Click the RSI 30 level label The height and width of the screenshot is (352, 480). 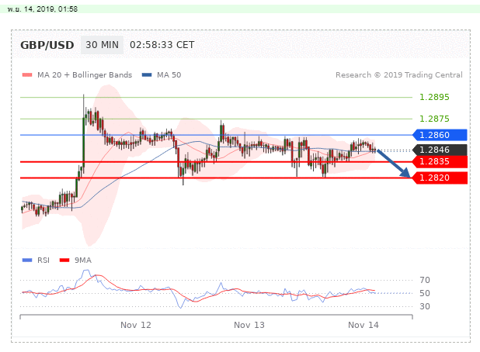point(424,306)
